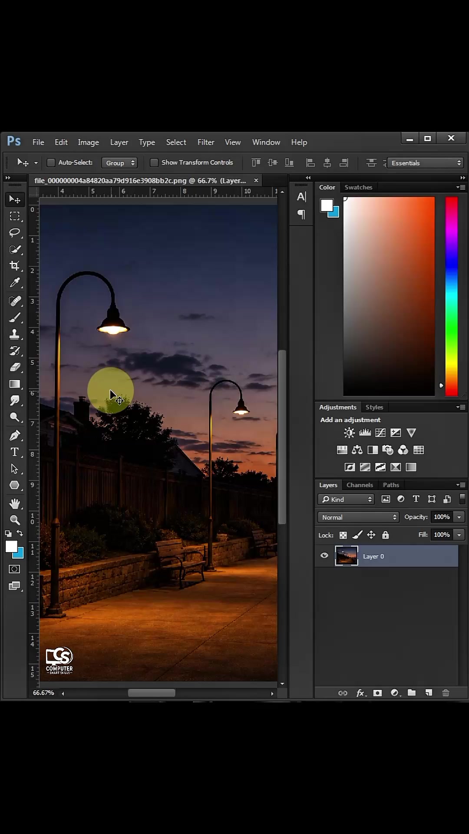Create a new layer
Screen dimensions: 469x834
pos(429,693)
